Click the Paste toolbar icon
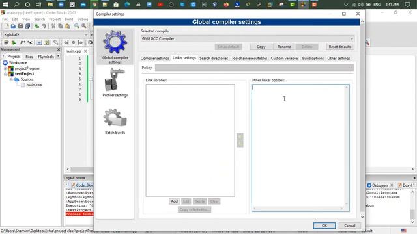The image size is (417, 234). [x=68, y=26]
